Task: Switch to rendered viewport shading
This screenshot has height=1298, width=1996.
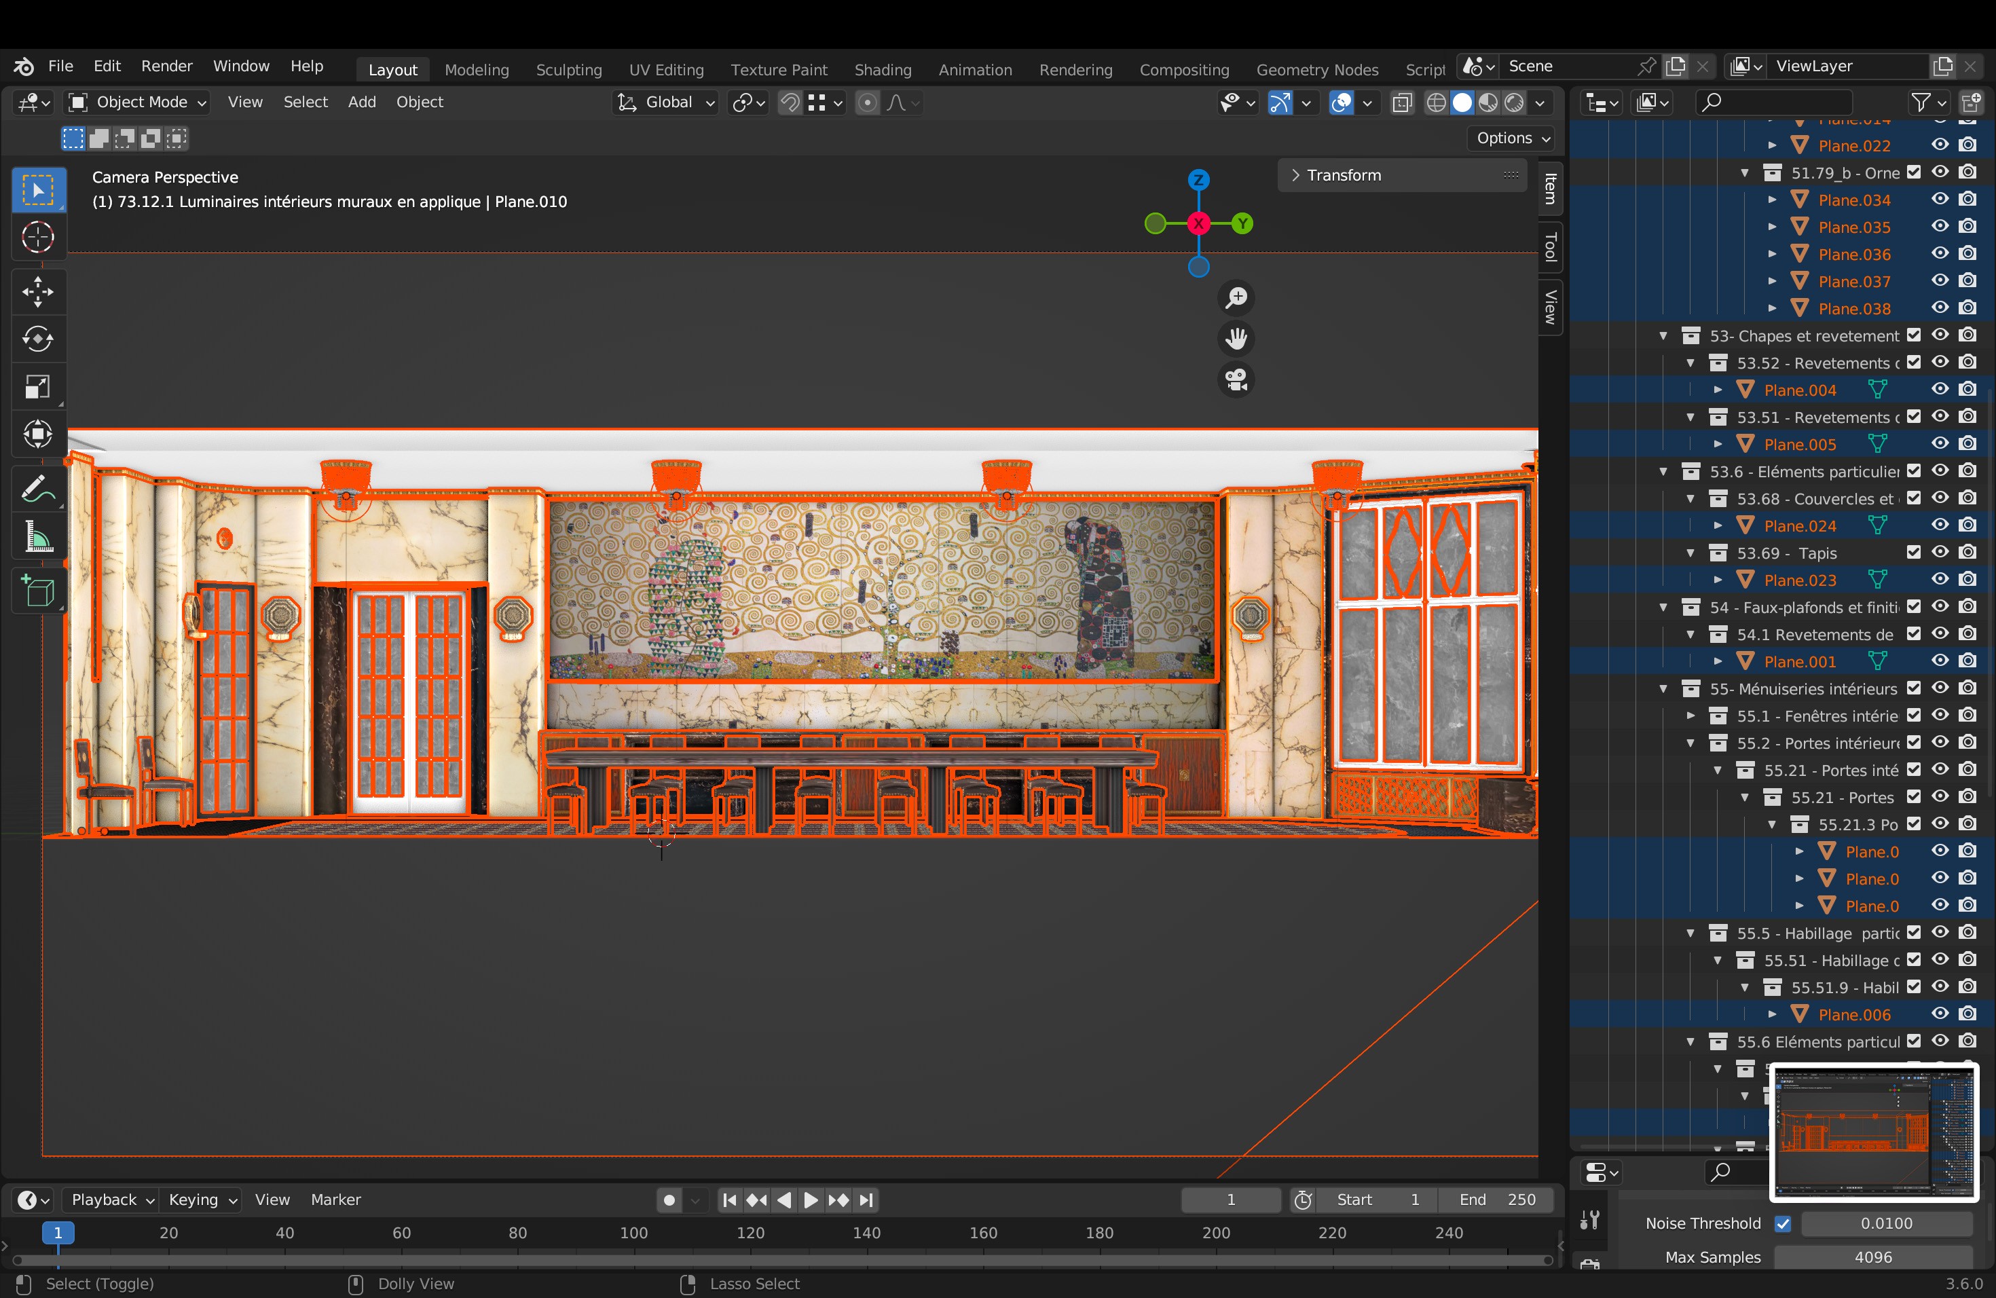Action: (1514, 103)
